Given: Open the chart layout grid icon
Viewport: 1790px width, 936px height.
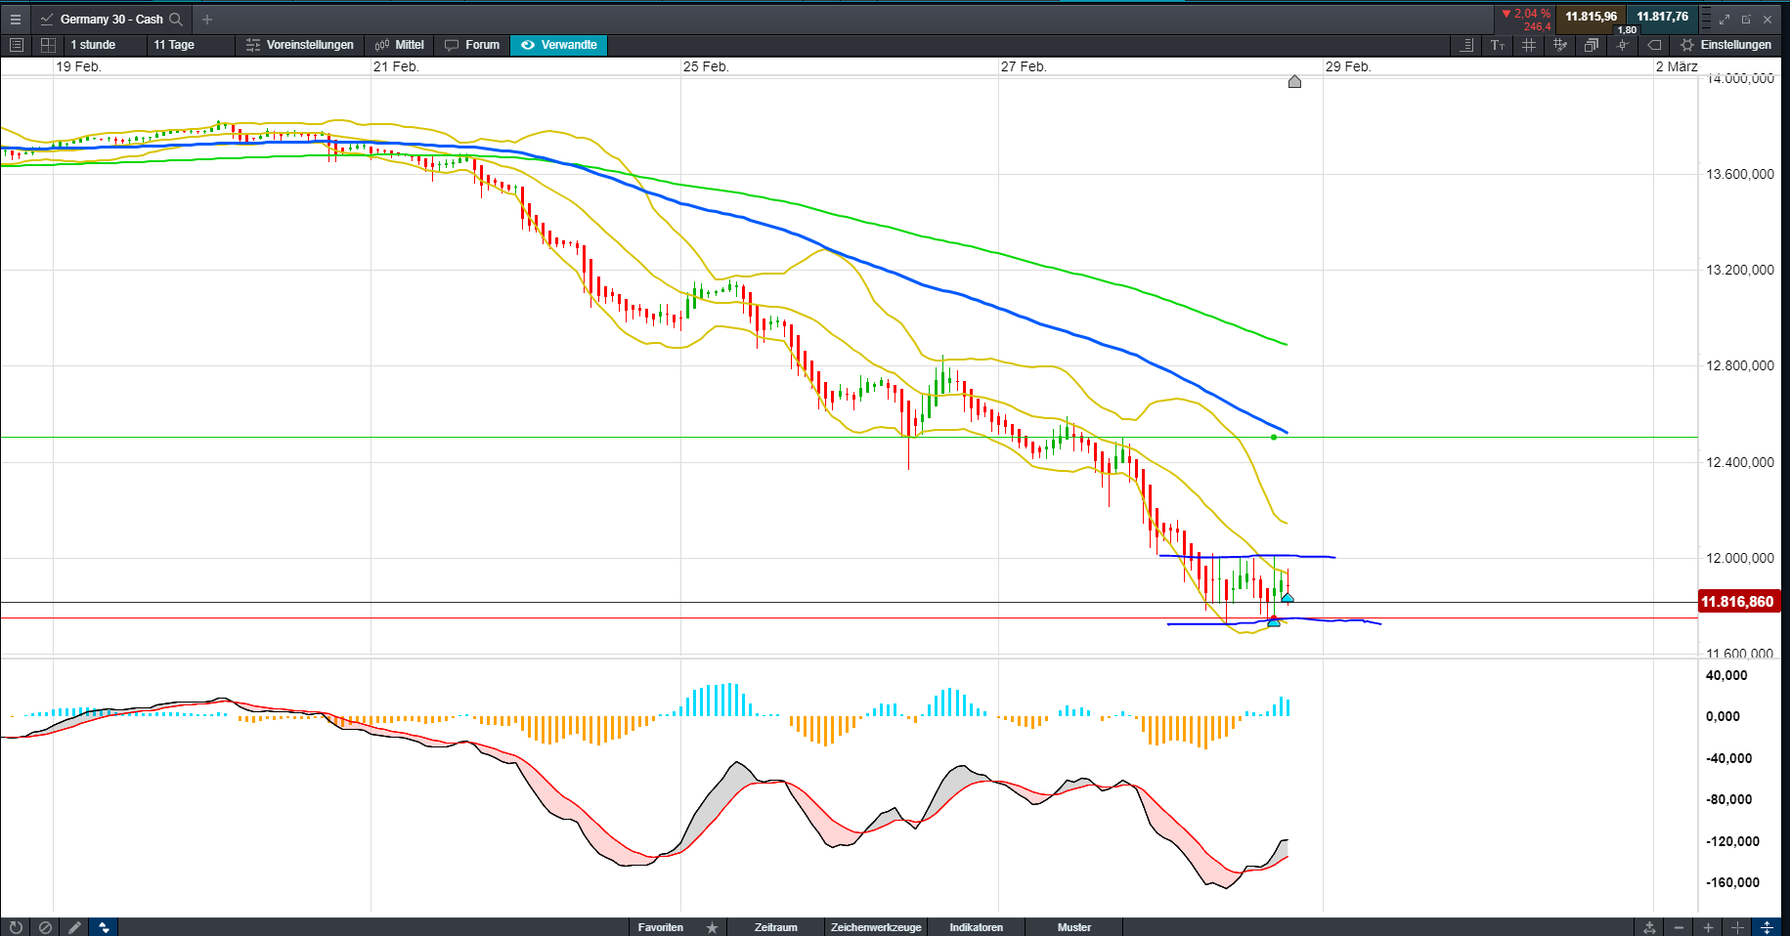Looking at the screenshot, I should (x=48, y=45).
